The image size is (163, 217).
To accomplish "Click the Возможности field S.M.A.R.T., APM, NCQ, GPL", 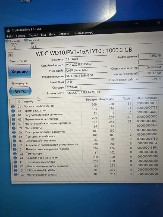I will 114,92.
